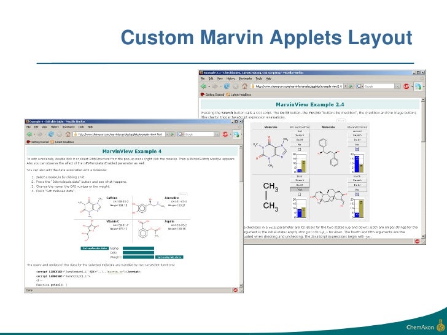Open Getting Started bookmark in Example 4 window
Viewport: 447px width, 335px height.
37,142
